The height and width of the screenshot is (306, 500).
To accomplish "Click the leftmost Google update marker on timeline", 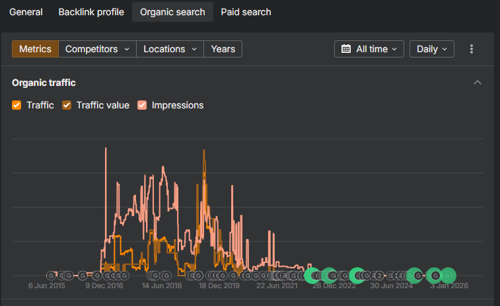I will tap(51, 275).
